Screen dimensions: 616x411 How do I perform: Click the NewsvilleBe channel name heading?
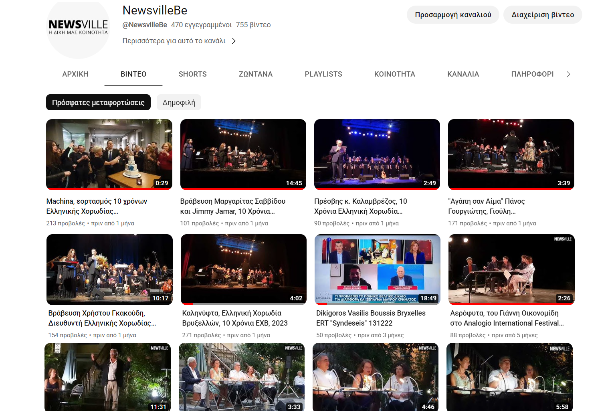coord(155,10)
